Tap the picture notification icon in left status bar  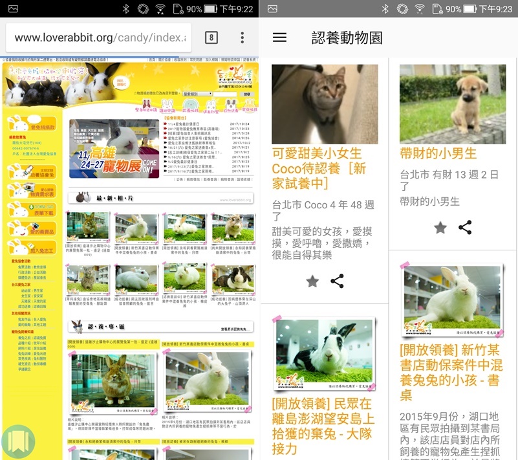click(13, 9)
